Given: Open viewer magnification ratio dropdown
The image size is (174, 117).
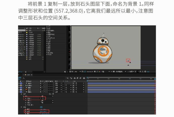Looking at the screenshot, I should (x=77, y=72).
